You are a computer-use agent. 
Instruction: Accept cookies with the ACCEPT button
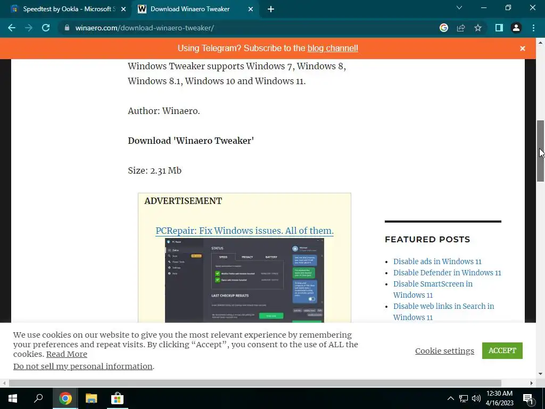502,350
